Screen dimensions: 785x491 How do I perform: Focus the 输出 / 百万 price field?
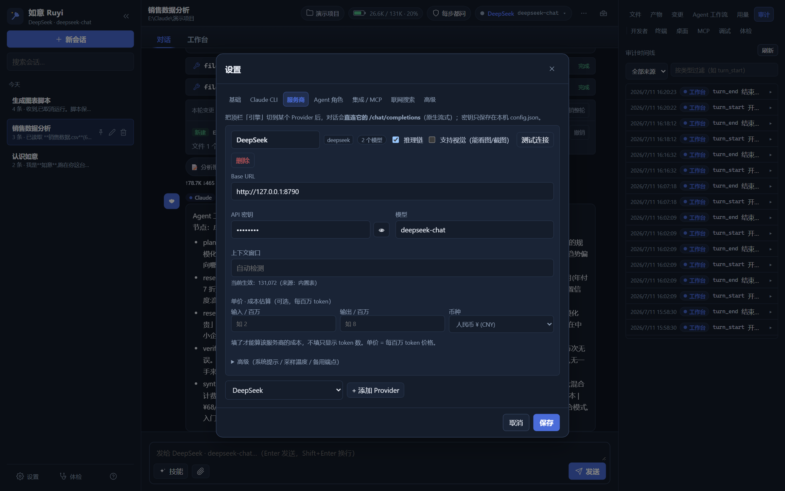(392, 324)
